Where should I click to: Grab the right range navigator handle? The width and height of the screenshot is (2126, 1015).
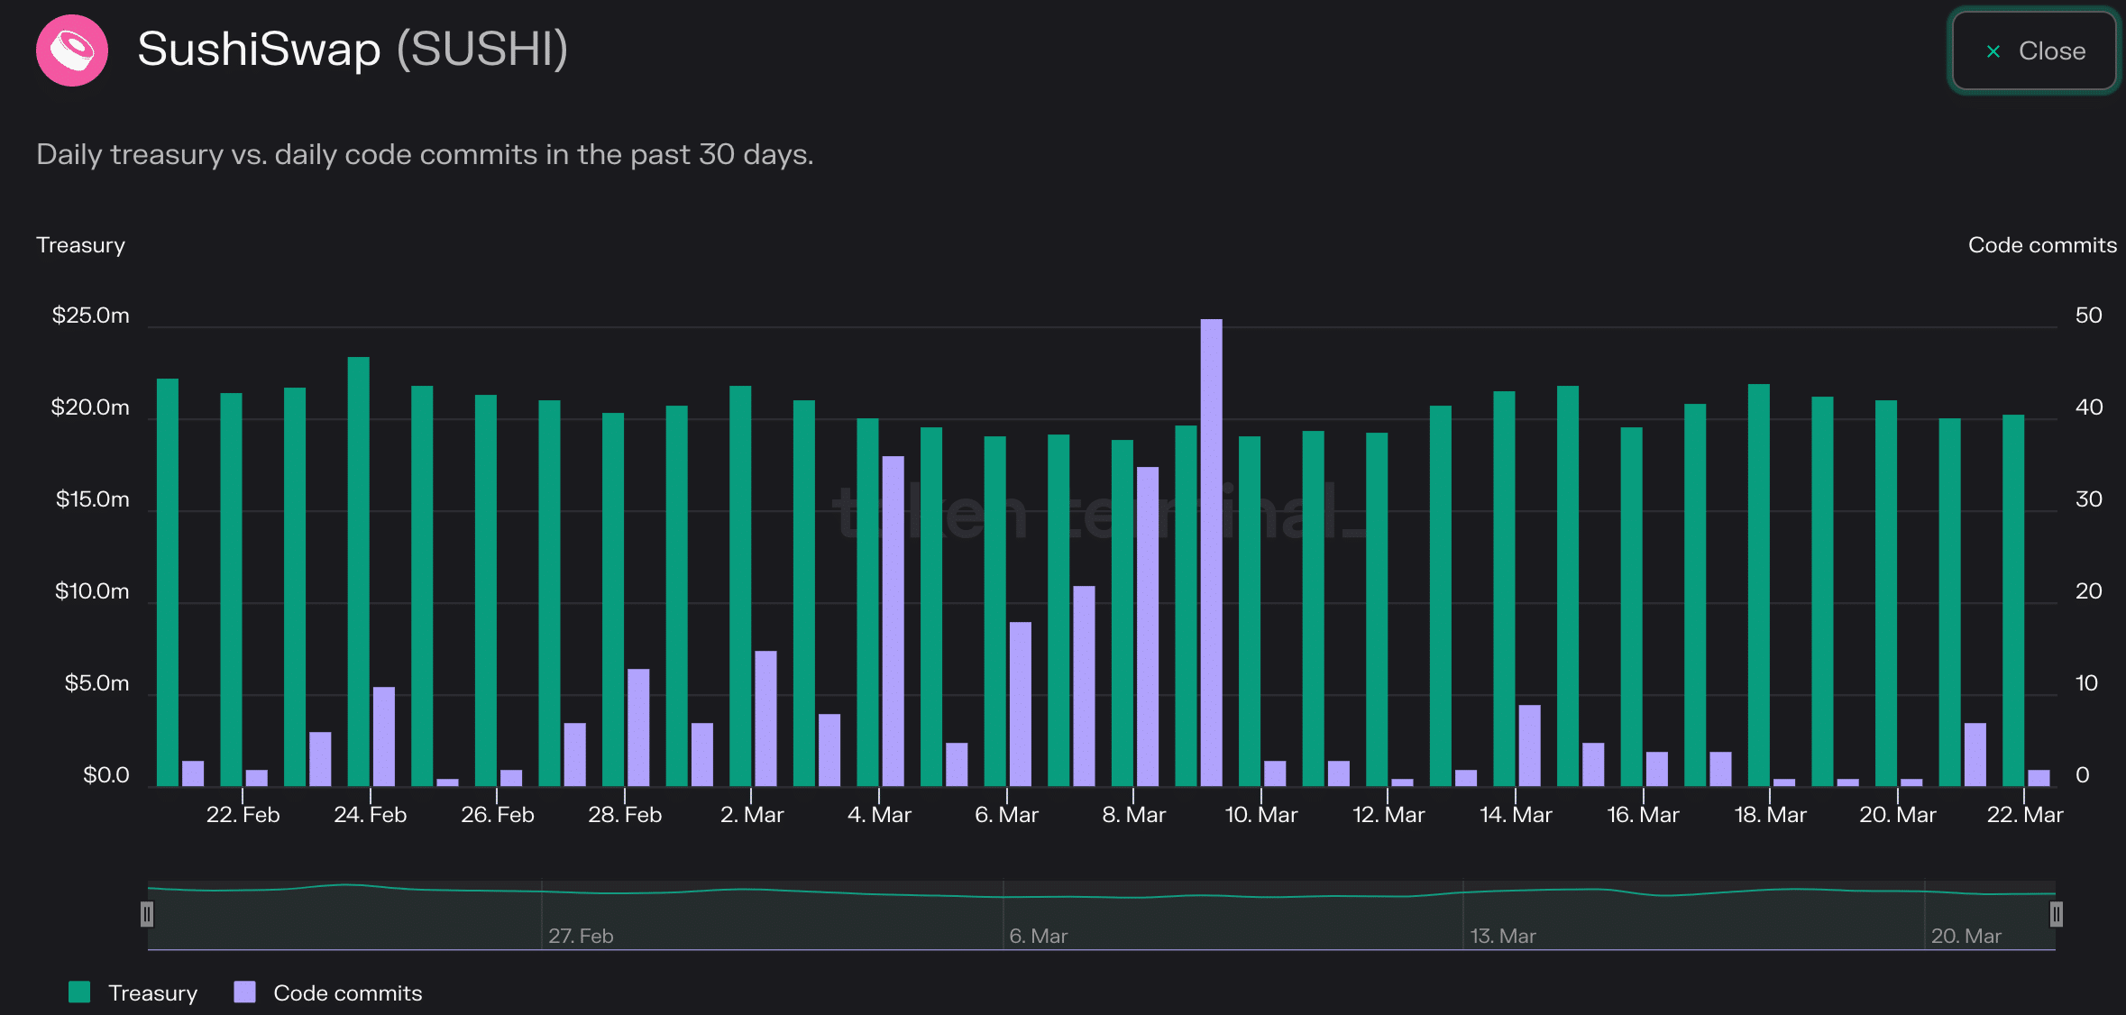(x=2056, y=914)
